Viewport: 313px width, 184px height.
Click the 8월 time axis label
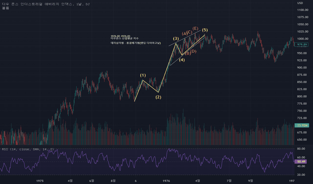click(113, 181)
